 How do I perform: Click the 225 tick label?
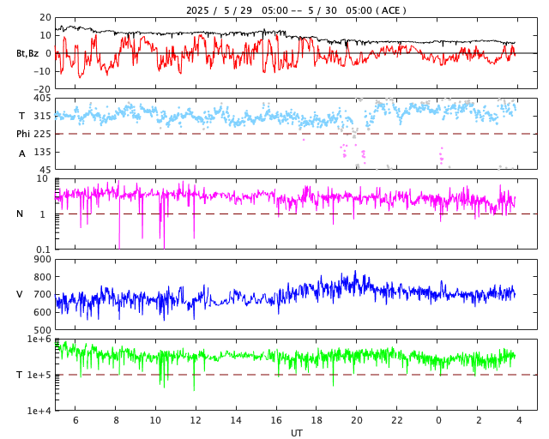[x=42, y=134]
